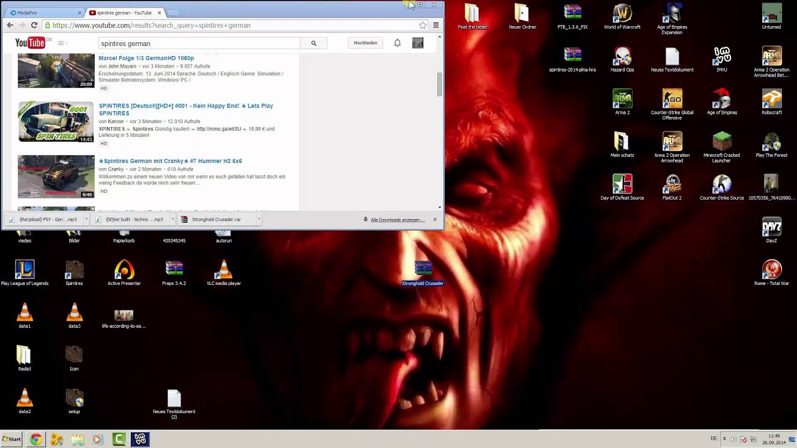Open a new Chrome tab
Viewport: 797px width, 448px height.
coord(173,12)
